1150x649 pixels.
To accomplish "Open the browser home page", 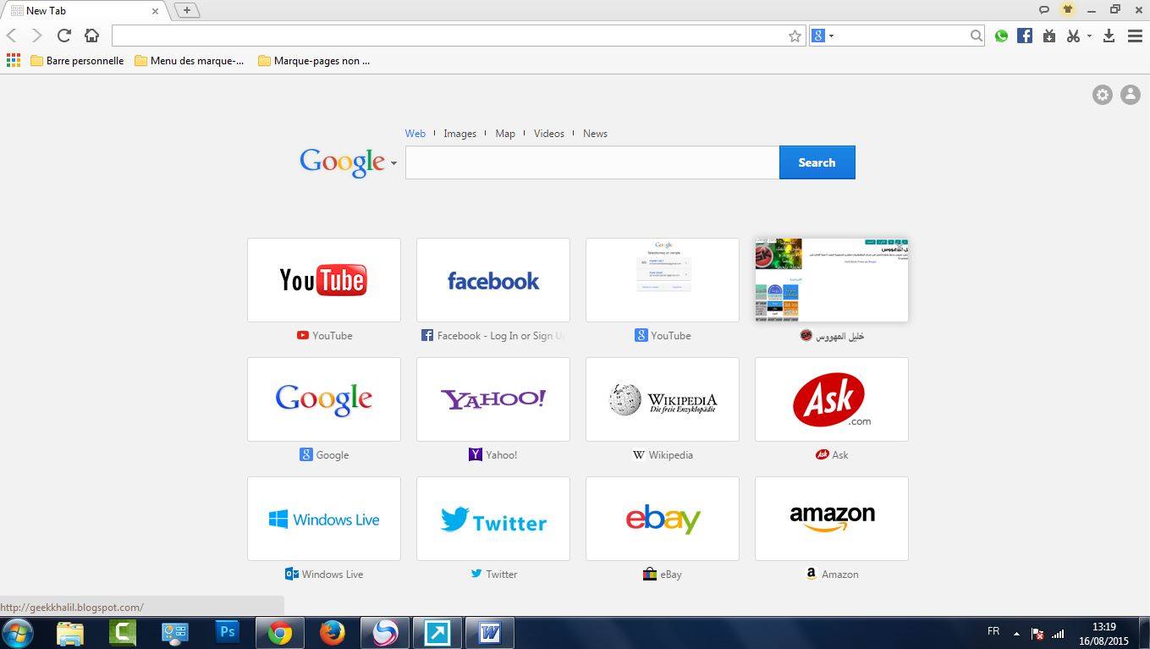I will point(91,36).
